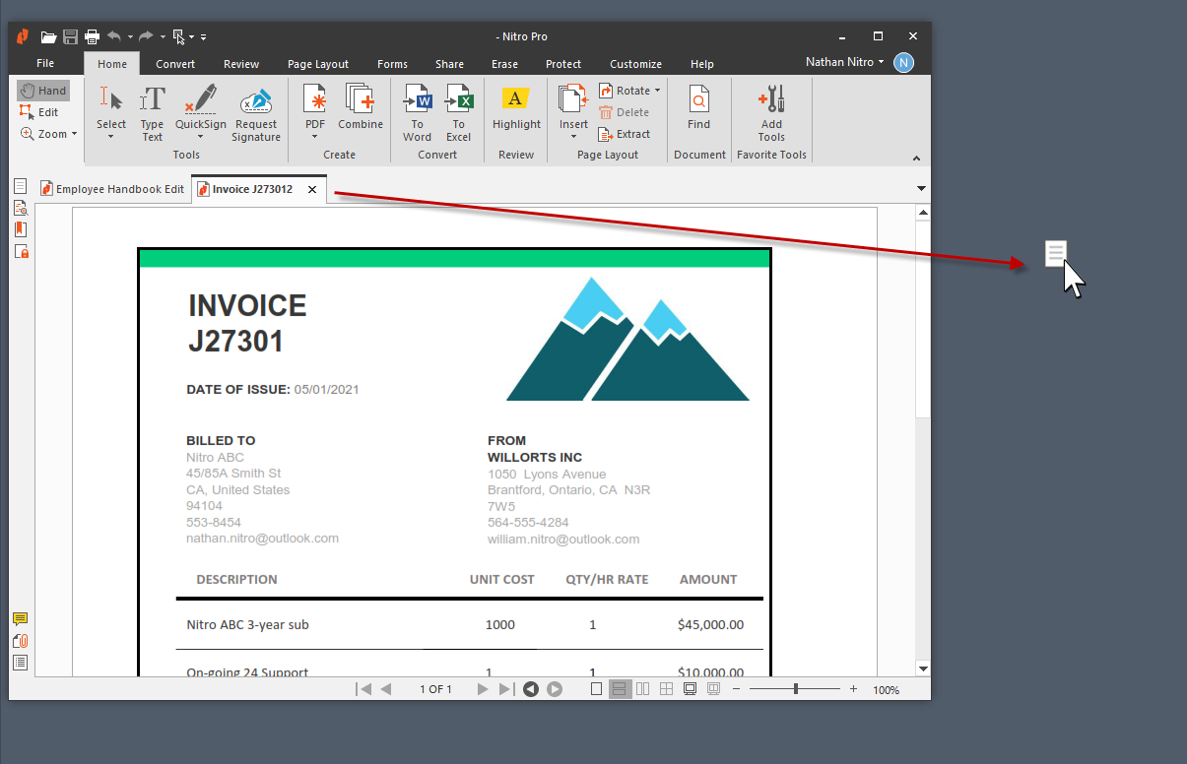Toggle continuous page view in status bar
1187x764 pixels.
tap(620, 689)
